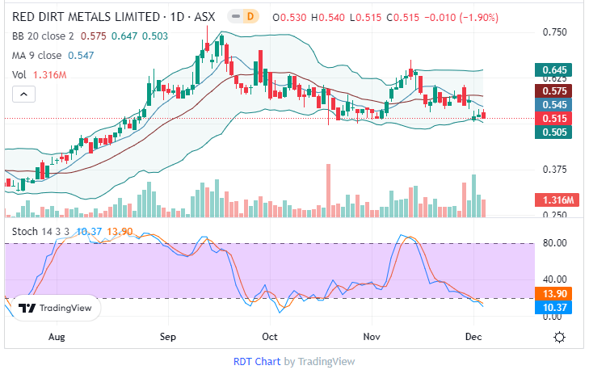
Task: Click the 80.00 level on stochastic scale
Action: click(x=553, y=243)
